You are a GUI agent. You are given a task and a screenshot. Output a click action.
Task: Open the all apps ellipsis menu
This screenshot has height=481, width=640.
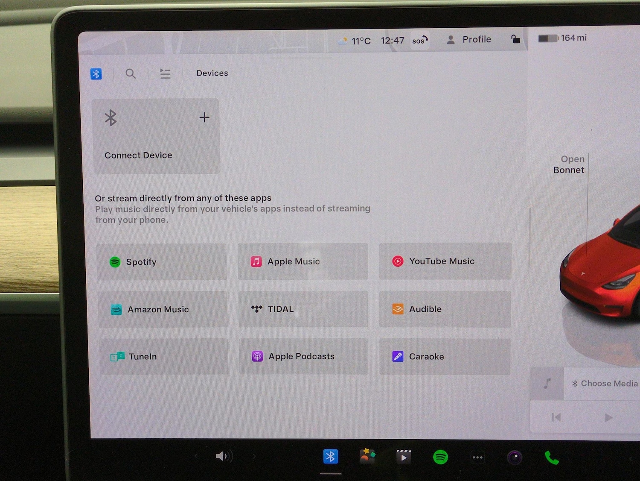click(477, 458)
